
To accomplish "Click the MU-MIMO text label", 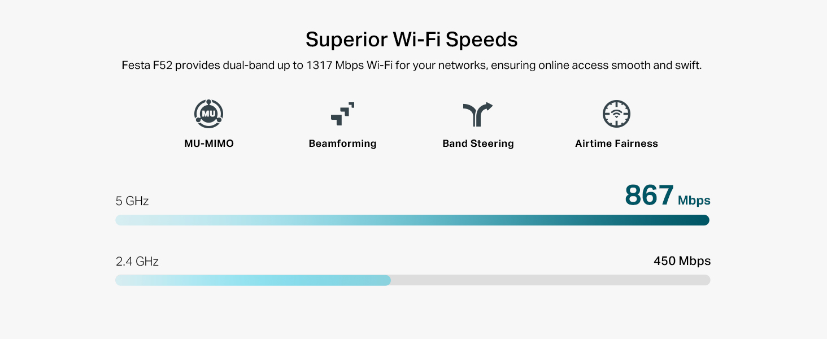I will pyautogui.click(x=208, y=144).
